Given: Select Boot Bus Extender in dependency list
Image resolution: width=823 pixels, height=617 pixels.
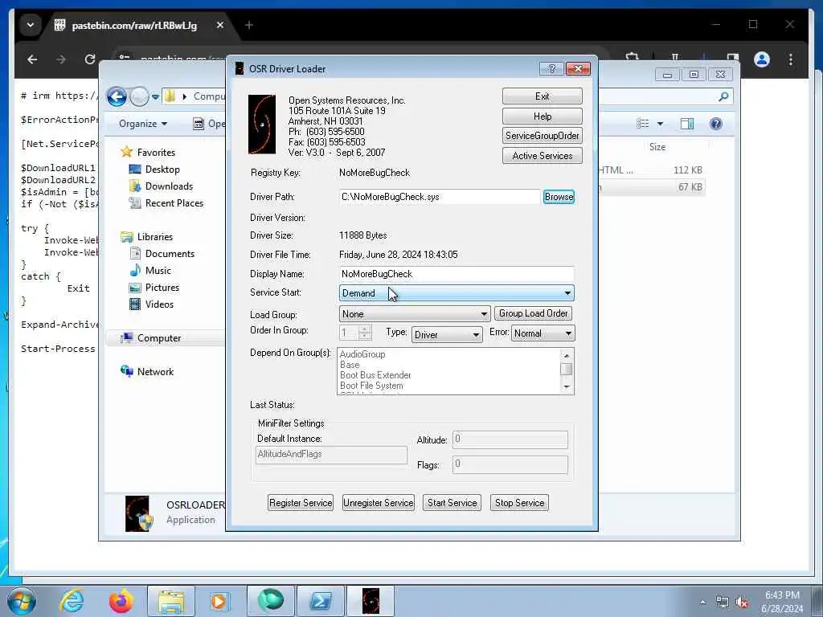Looking at the screenshot, I should (x=375, y=375).
